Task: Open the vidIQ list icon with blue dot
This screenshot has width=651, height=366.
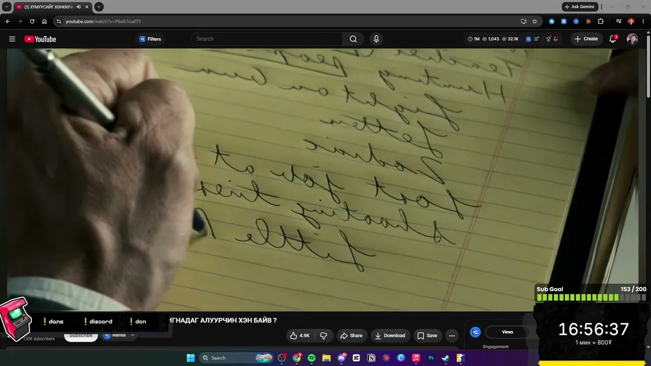Action: tap(537, 39)
